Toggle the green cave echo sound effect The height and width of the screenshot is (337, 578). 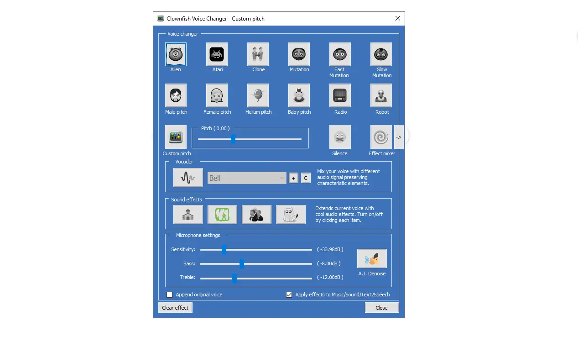222,215
